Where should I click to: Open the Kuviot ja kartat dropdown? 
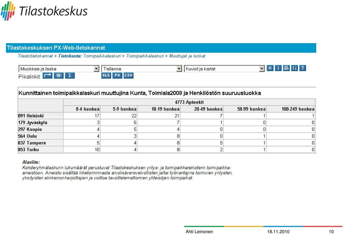[x=224, y=69]
